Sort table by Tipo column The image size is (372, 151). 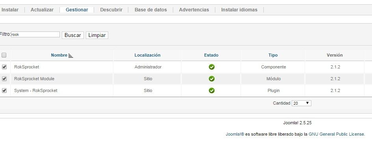[x=273, y=55]
